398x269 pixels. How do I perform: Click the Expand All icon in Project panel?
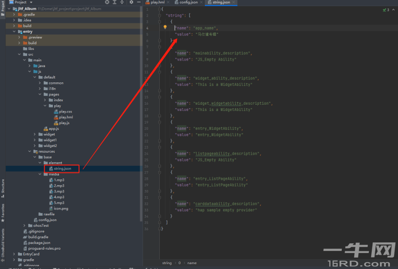115,2
